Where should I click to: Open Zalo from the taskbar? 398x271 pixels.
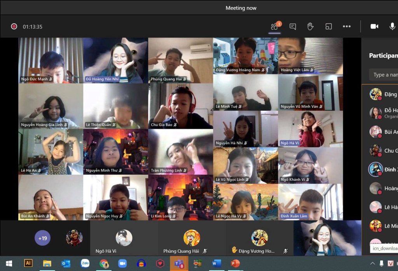coord(85,263)
